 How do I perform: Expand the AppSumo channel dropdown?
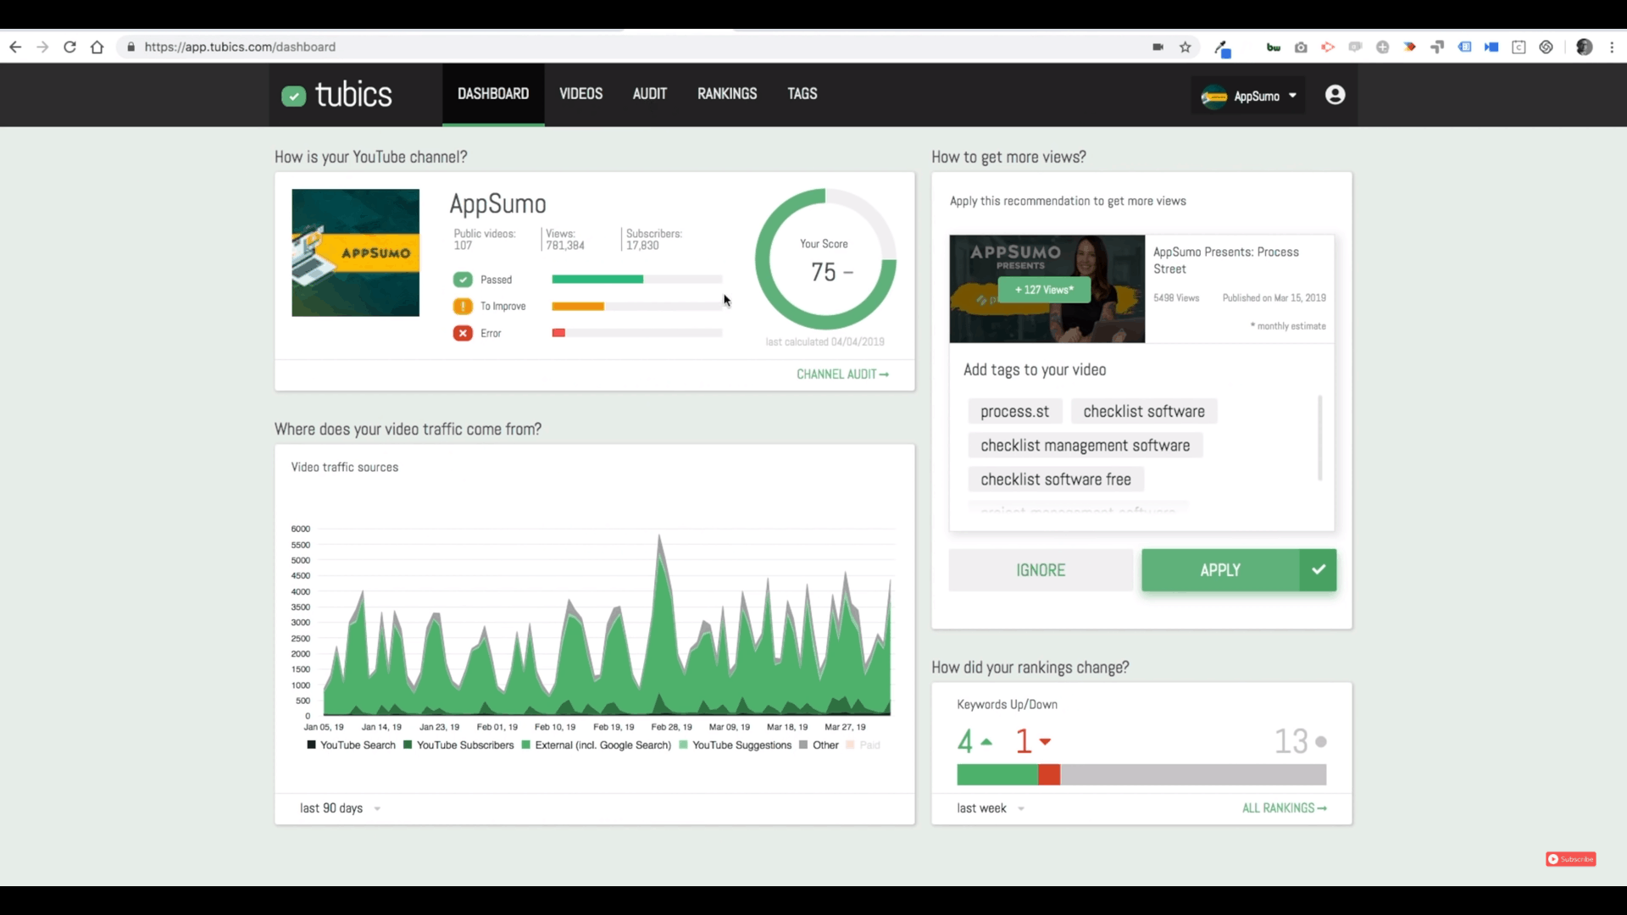(x=1248, y=96)
